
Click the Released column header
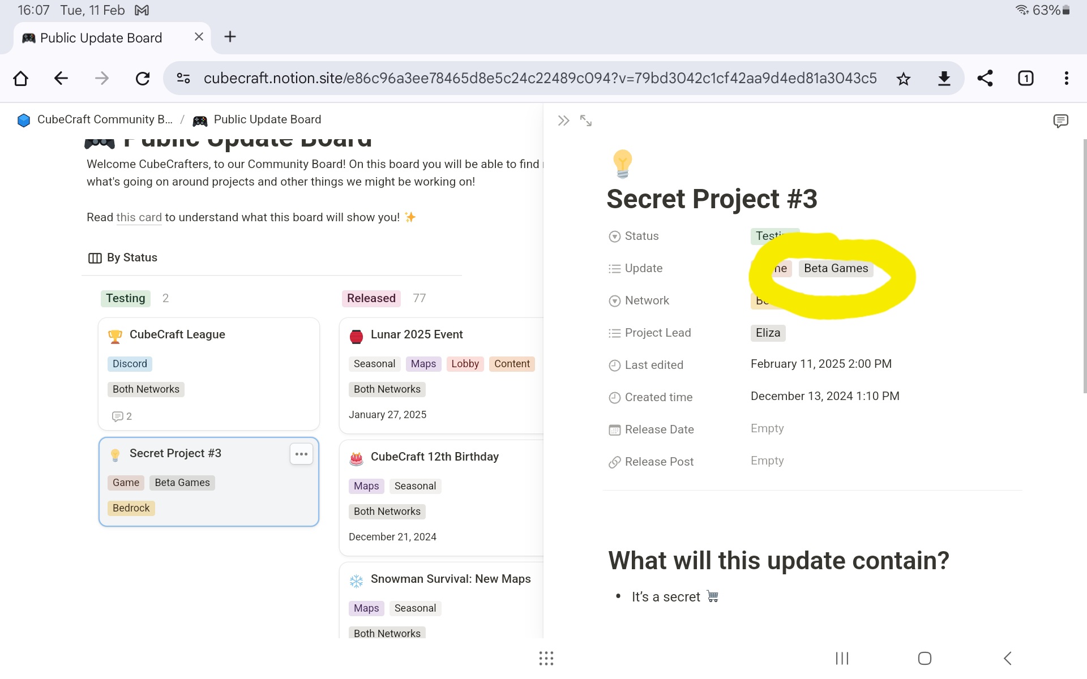[371, 298]
